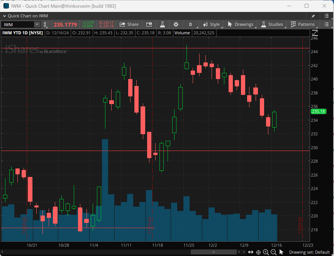Click the 12/9 date on time axis
The width and height of the screenshot is (334, 256).
click(244, 245)
